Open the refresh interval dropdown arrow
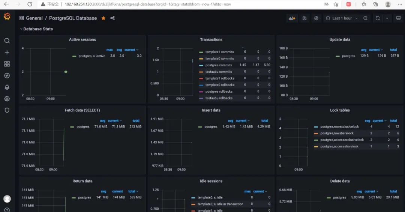This screenshot has height=212, width=405. (387, 18)
